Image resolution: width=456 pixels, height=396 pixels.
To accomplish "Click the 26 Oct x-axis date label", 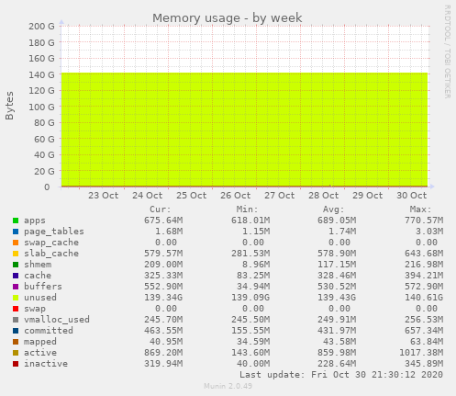I will coord(236,196).
